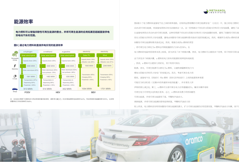Click Solar wind hybrid box under e-gasoline
This screenshot has height=162, width=239.
pyautogui.click(x=67, y=55)
